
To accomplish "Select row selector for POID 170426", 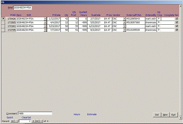I will coord(3,19).
